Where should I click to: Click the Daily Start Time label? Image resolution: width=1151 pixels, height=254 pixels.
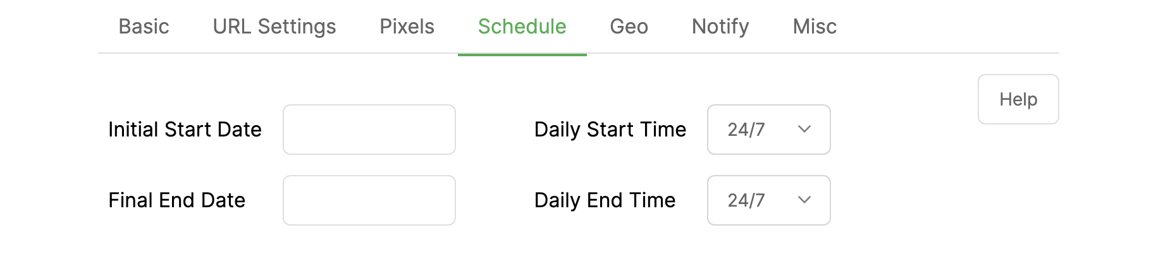[610, 130]
